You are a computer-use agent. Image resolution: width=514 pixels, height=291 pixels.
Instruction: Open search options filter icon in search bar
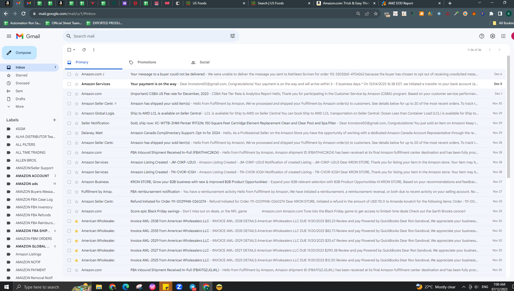[233, 36]
